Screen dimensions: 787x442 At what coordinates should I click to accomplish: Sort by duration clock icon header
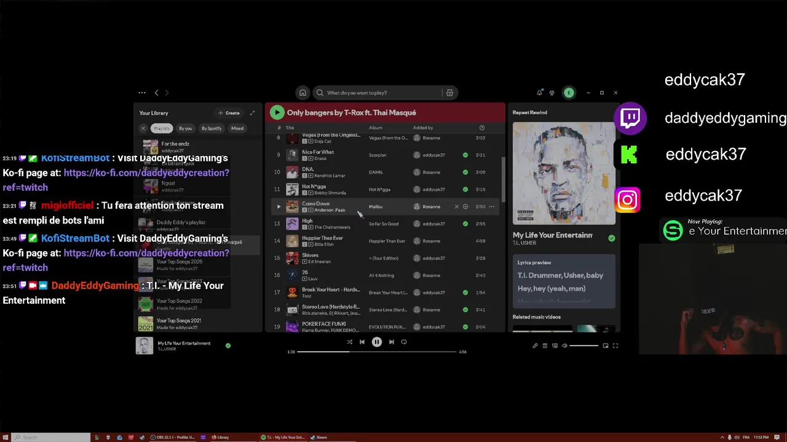click(x=482, y=128)
